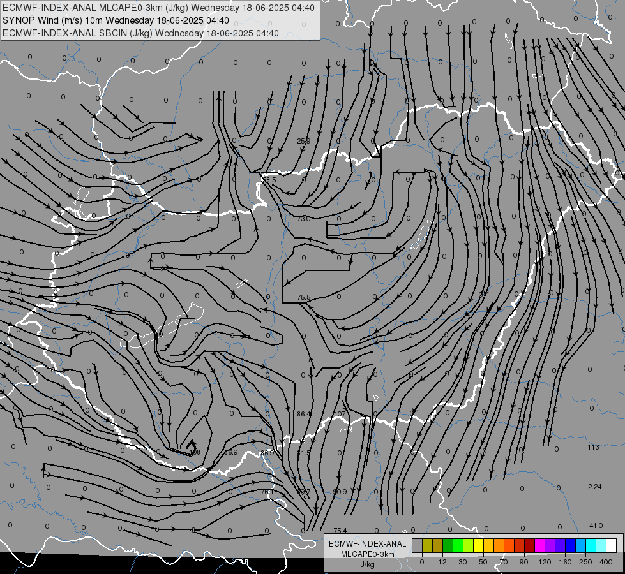Click the SYNOP Wind 10m title line
The width and height of the screenshot is (625, 574).
[116, 20]
